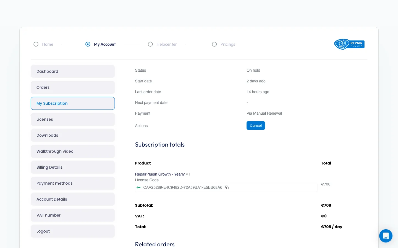The image size is (398, 248).
Task: Open the Dashboard section
Action: coord(73,71)
